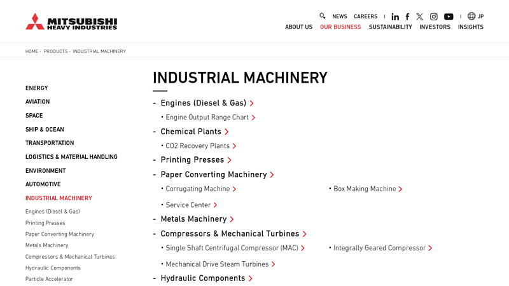Viewport: 509px width, 286px height.
Task: Select AUTOMOTIVE in the sidebar
Action: pos(43,184)
